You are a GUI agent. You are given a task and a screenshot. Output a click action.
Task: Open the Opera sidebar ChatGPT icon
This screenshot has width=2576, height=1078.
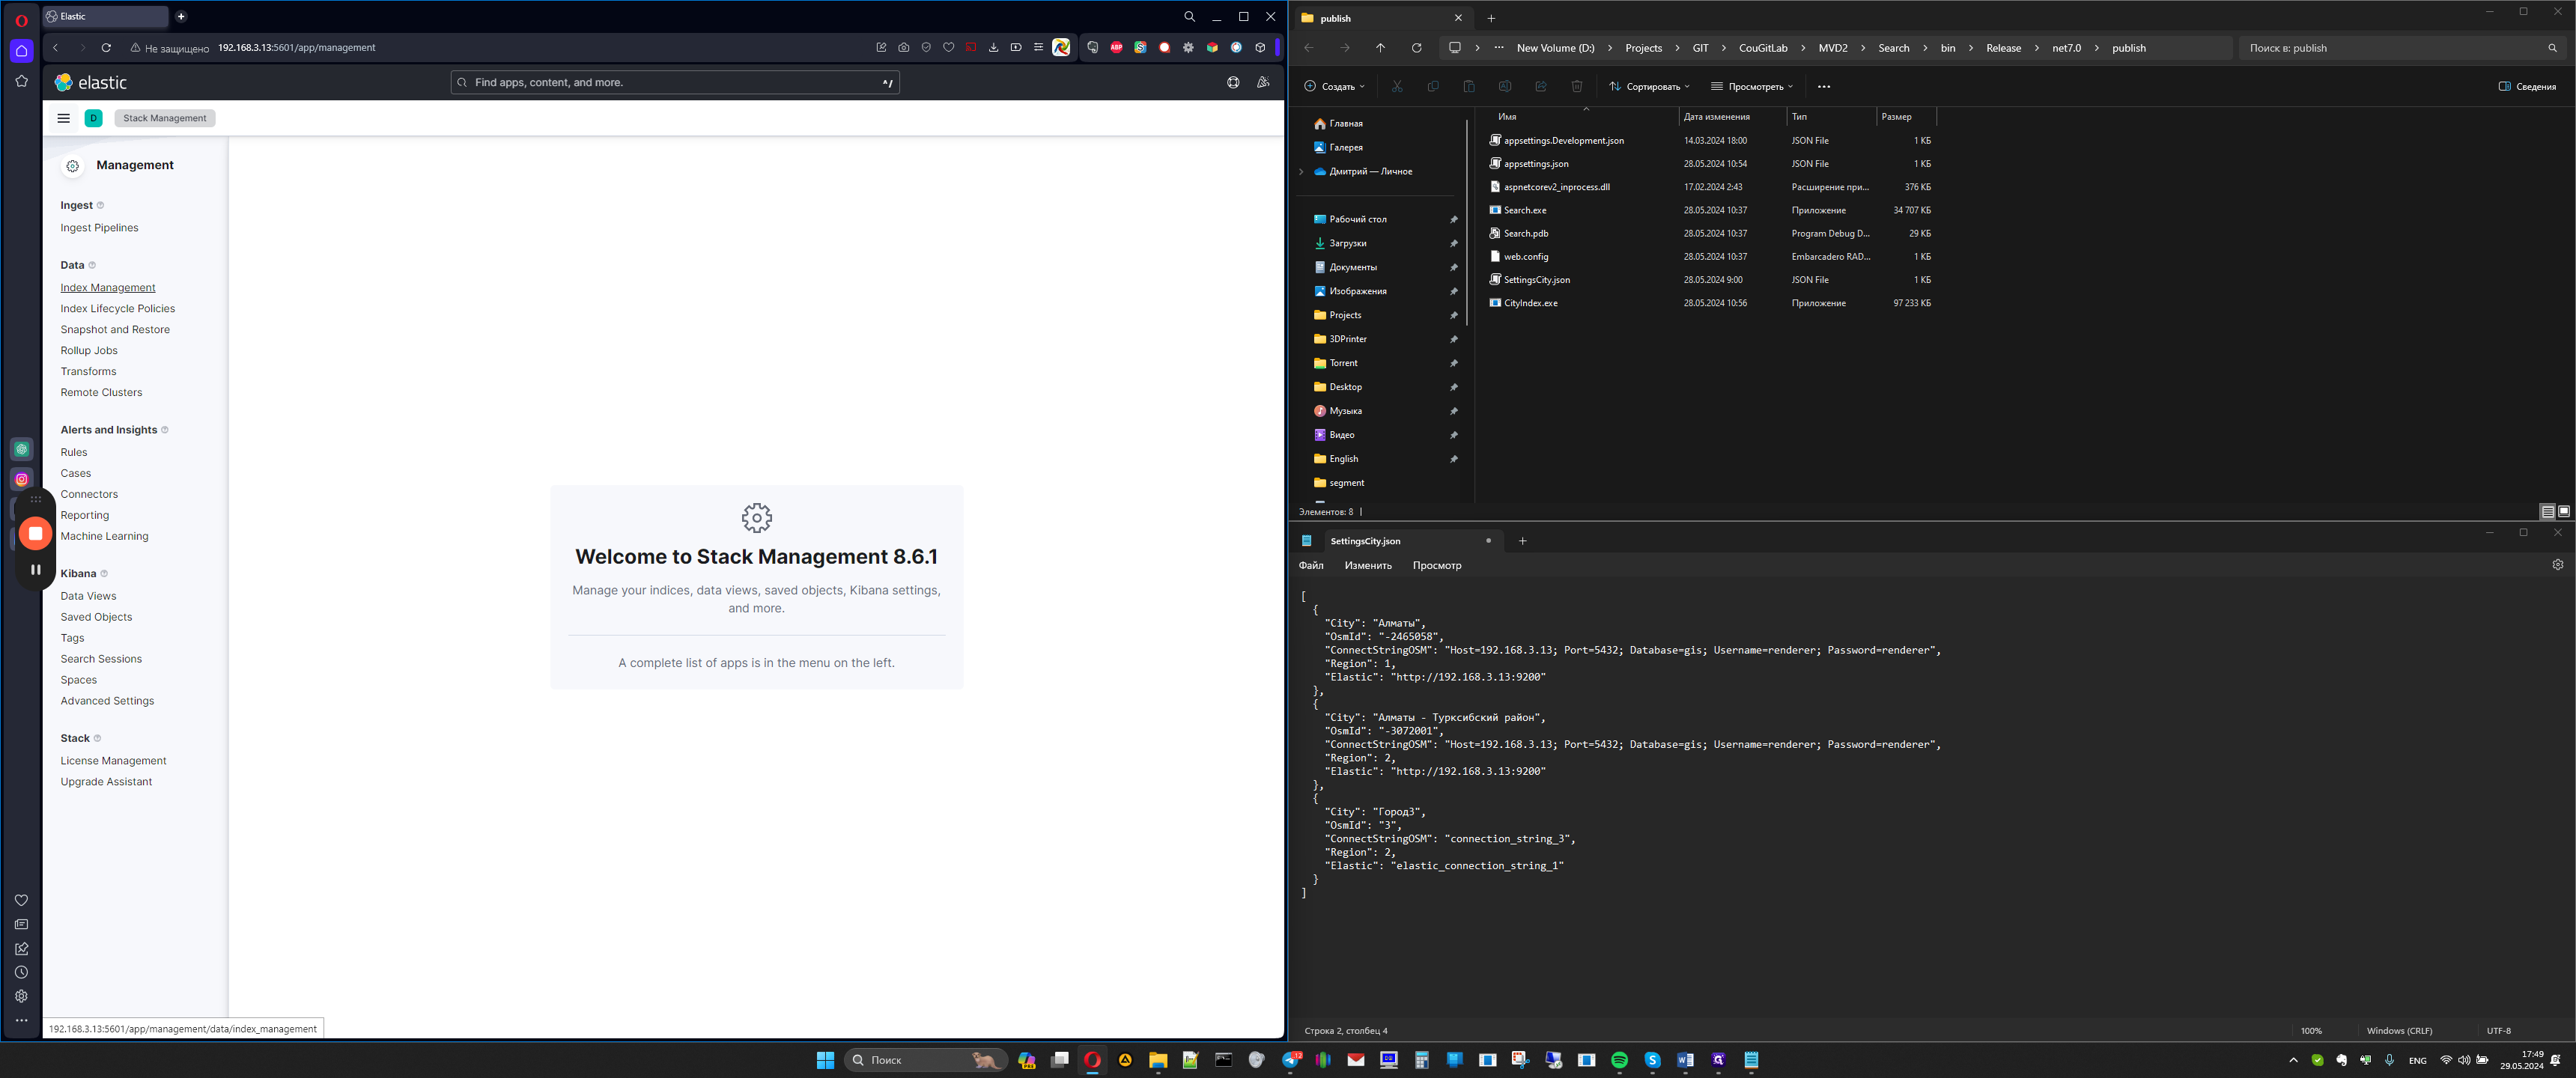pos(22,449)
